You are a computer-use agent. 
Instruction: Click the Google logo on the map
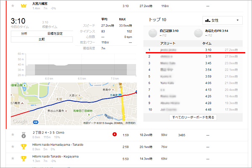point(20,121)
